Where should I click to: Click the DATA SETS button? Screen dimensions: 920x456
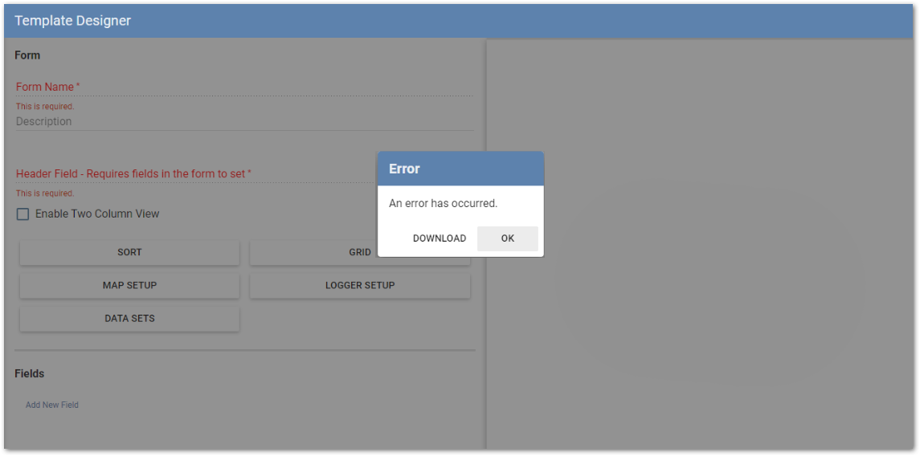point(129,318)
